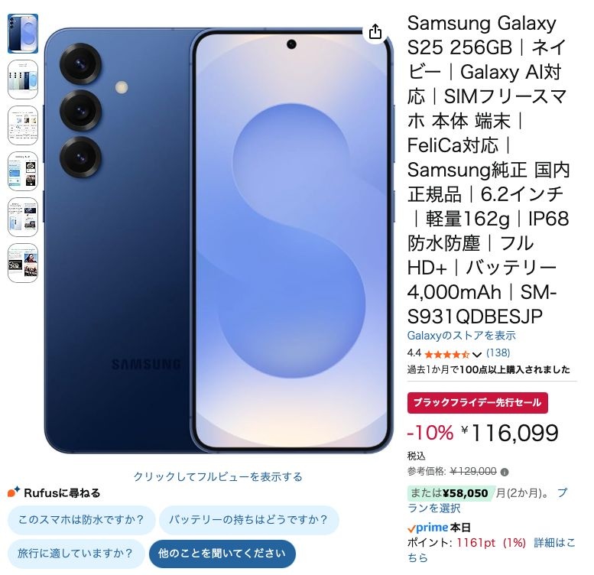
Task: Open the Galaxyのストアを表示 link
Action: click(461, 335)
